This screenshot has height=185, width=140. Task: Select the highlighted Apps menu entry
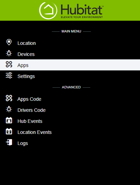70,65
